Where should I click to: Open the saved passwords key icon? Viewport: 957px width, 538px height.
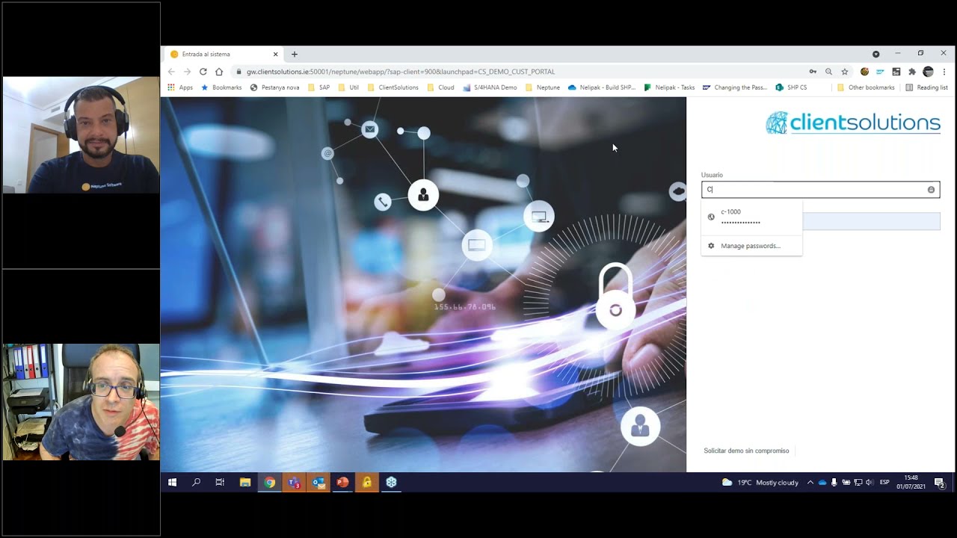[813, 72]
